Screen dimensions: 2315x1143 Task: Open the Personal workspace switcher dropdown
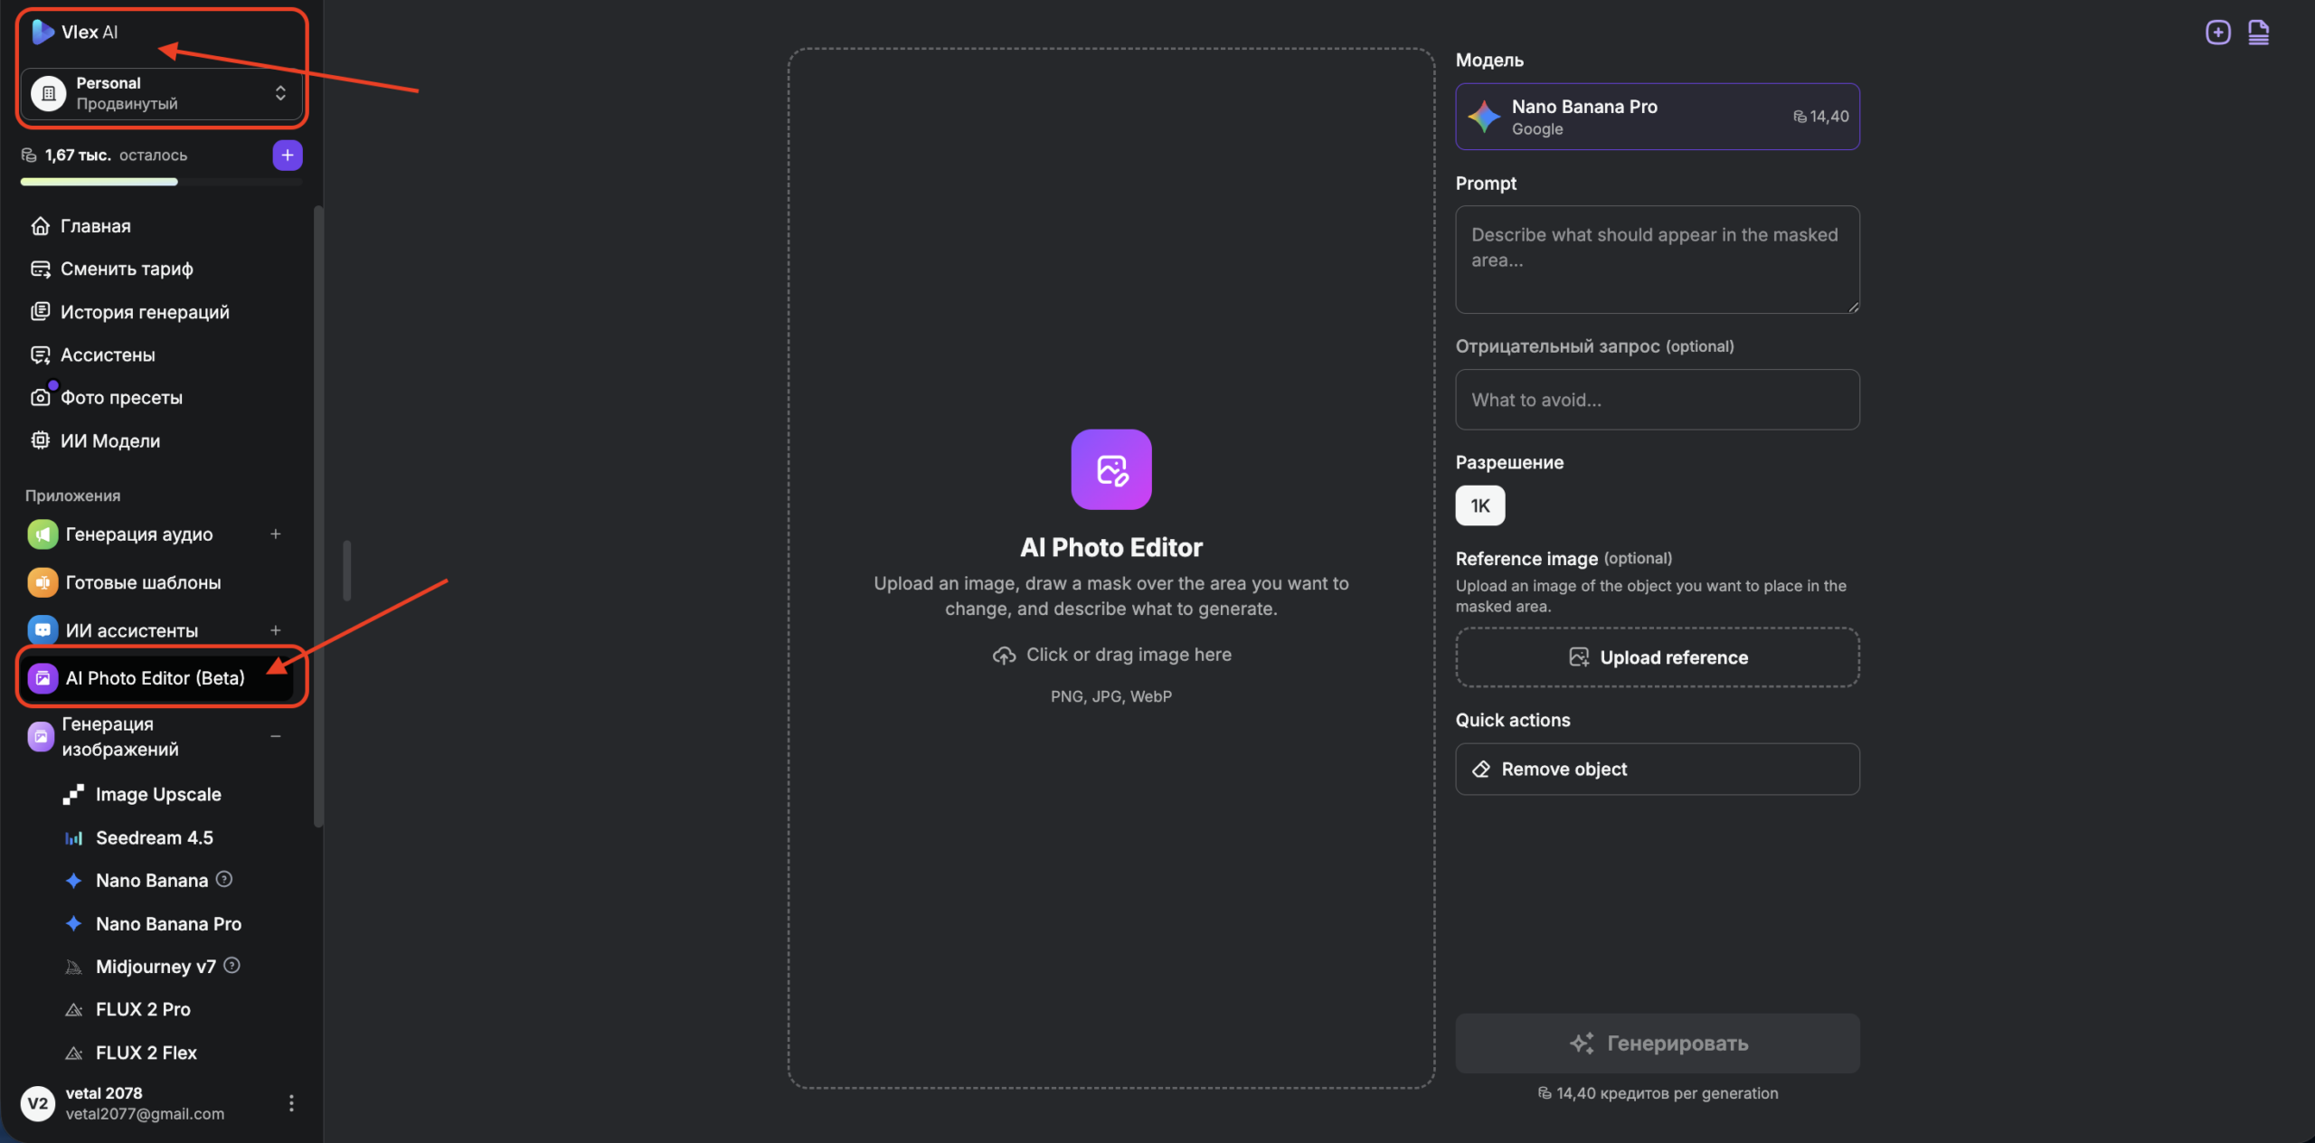point(161,93)
